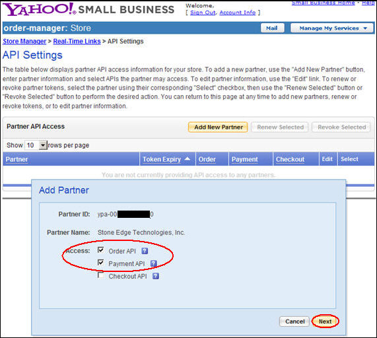This screenshot has width=377, height=338.
Task: Cancel the Add Partner dialog
Action: [294, 321]
